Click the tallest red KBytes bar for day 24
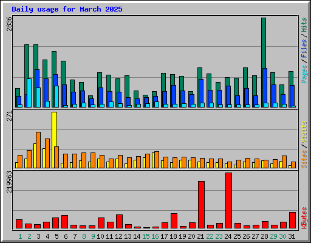The height and width of the screenshot is (243, 311). 229,200
